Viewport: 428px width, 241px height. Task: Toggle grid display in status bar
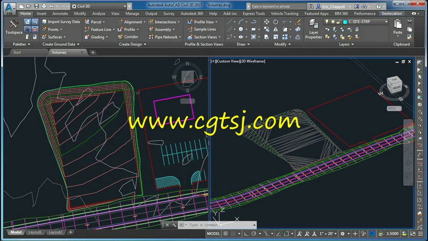click(225, 234)
